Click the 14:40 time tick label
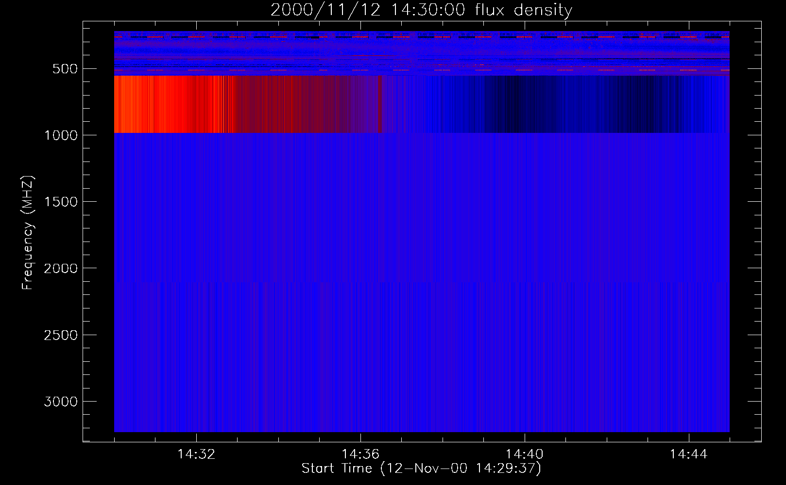The image size is (786, 485). [525, 454]
